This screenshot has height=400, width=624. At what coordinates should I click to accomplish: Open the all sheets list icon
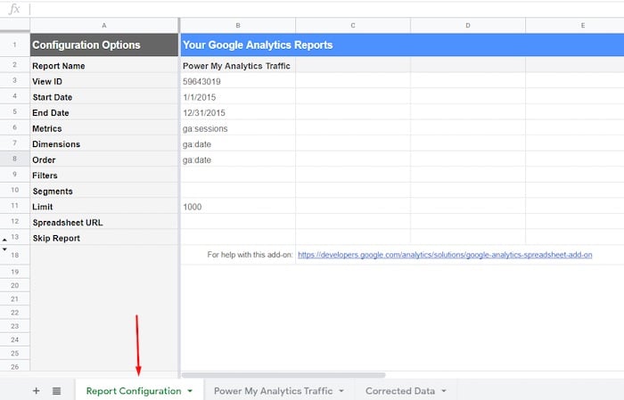point(56,391)
